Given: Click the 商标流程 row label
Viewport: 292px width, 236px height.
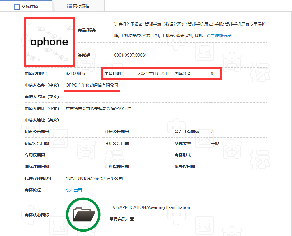Looking at the screenshot, I should pyautogui.click(x=33, y=190).
